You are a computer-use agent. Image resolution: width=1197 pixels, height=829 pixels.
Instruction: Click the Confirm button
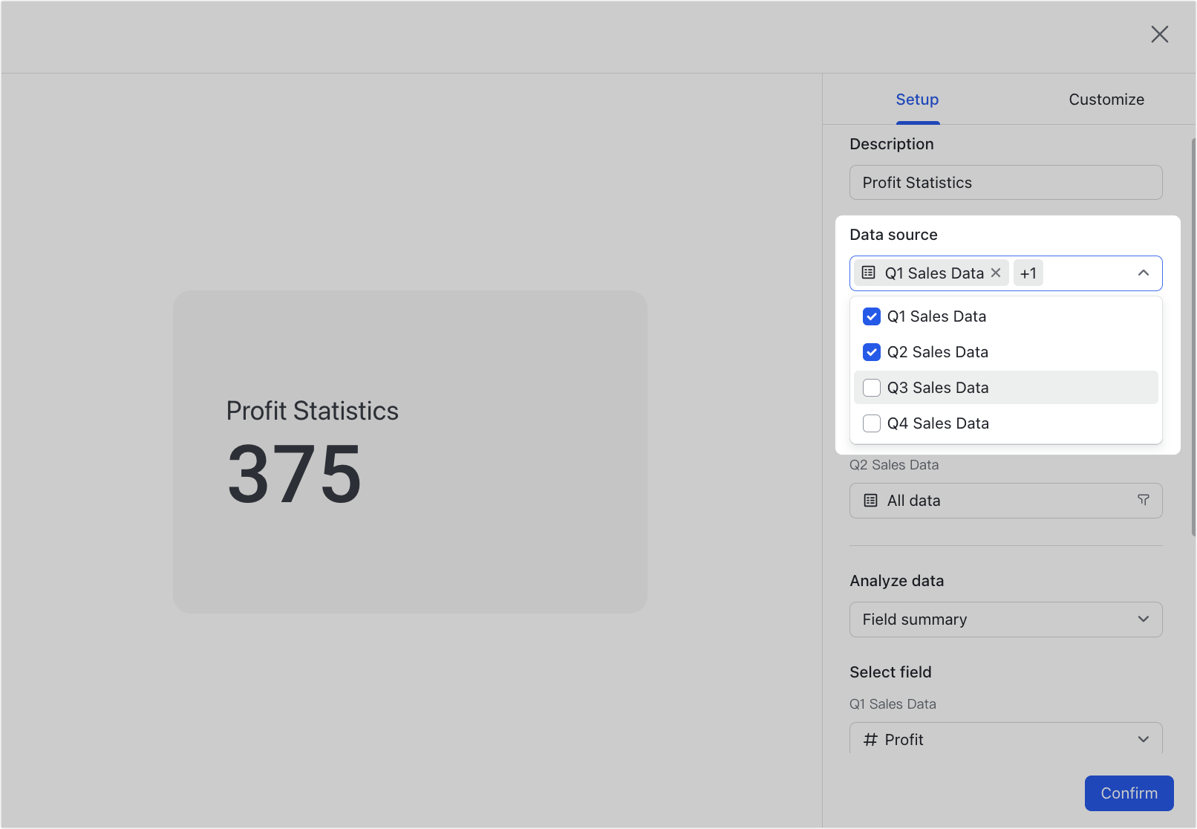(1129, 793)
